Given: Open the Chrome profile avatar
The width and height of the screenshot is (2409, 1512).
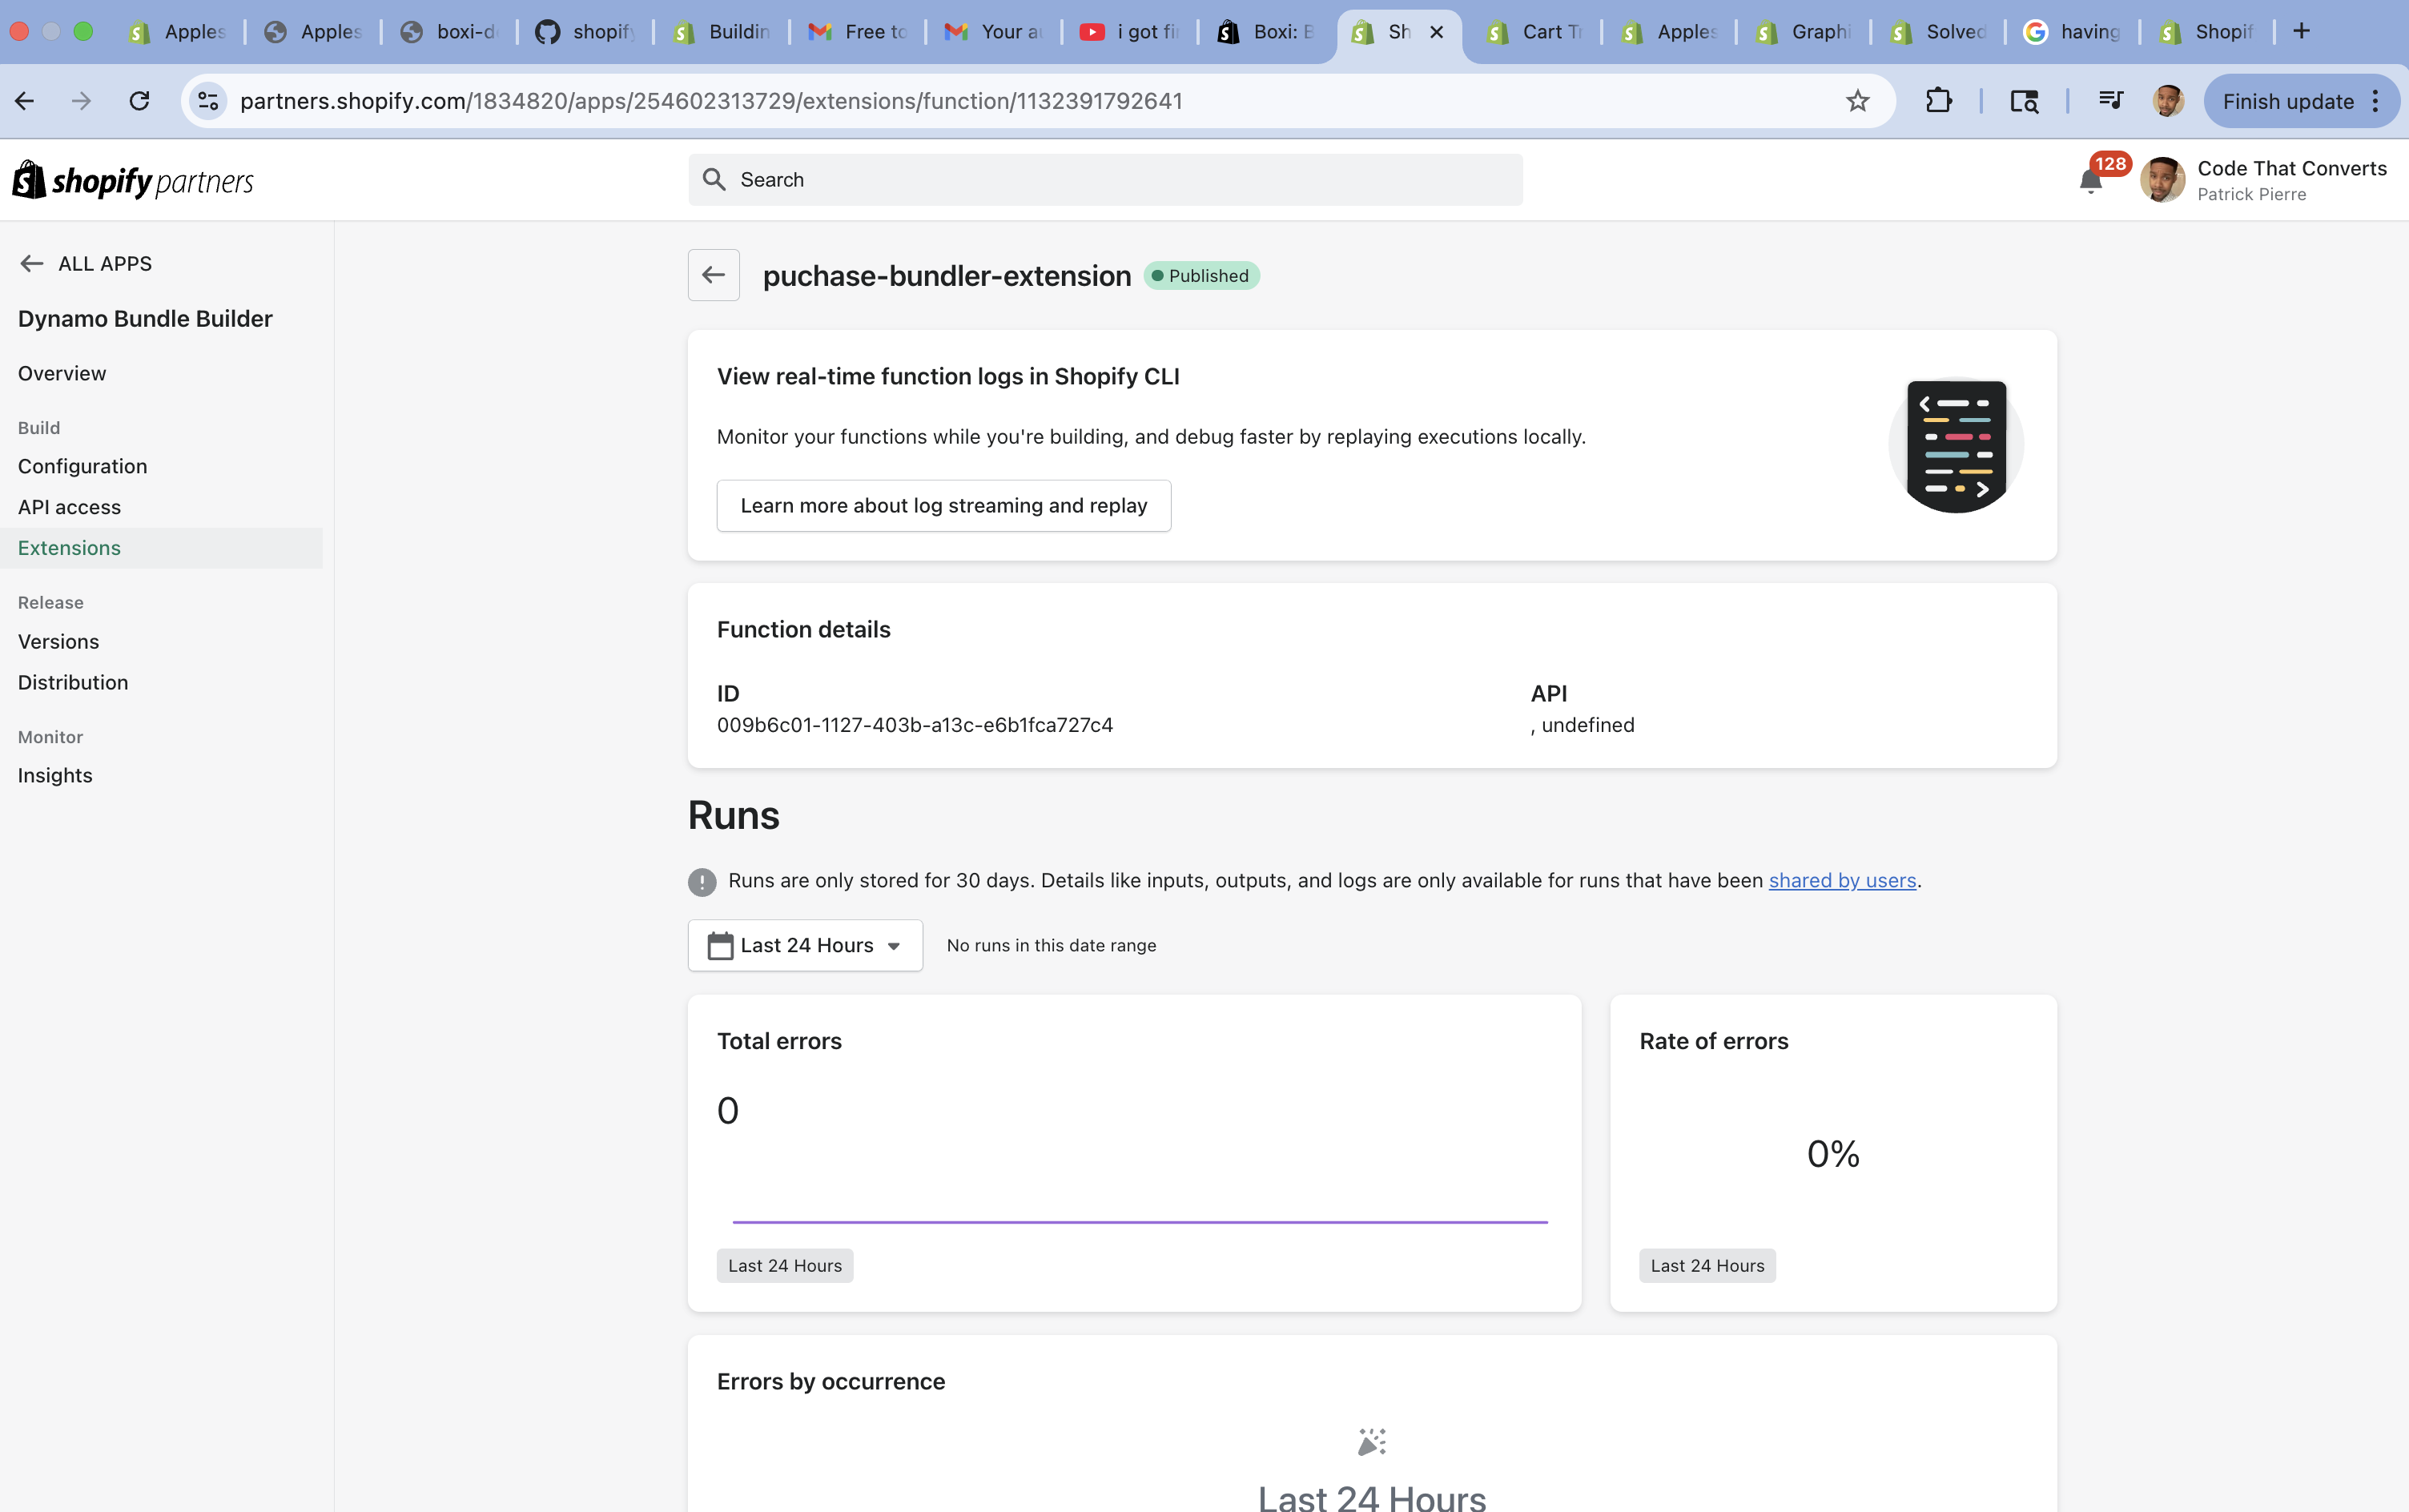Looking at the screenshot, I should [x=2167, y=101].
